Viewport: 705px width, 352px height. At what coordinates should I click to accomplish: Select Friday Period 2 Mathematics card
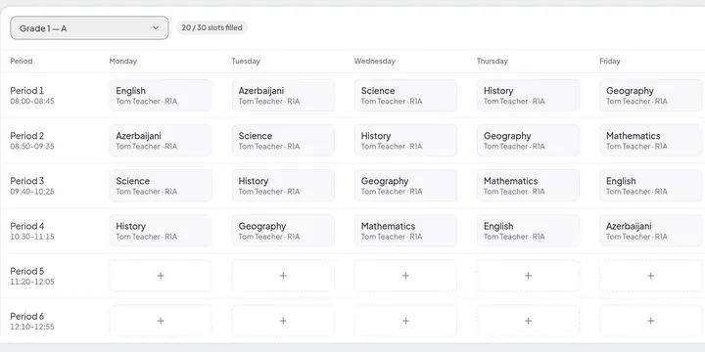[650, 141]
